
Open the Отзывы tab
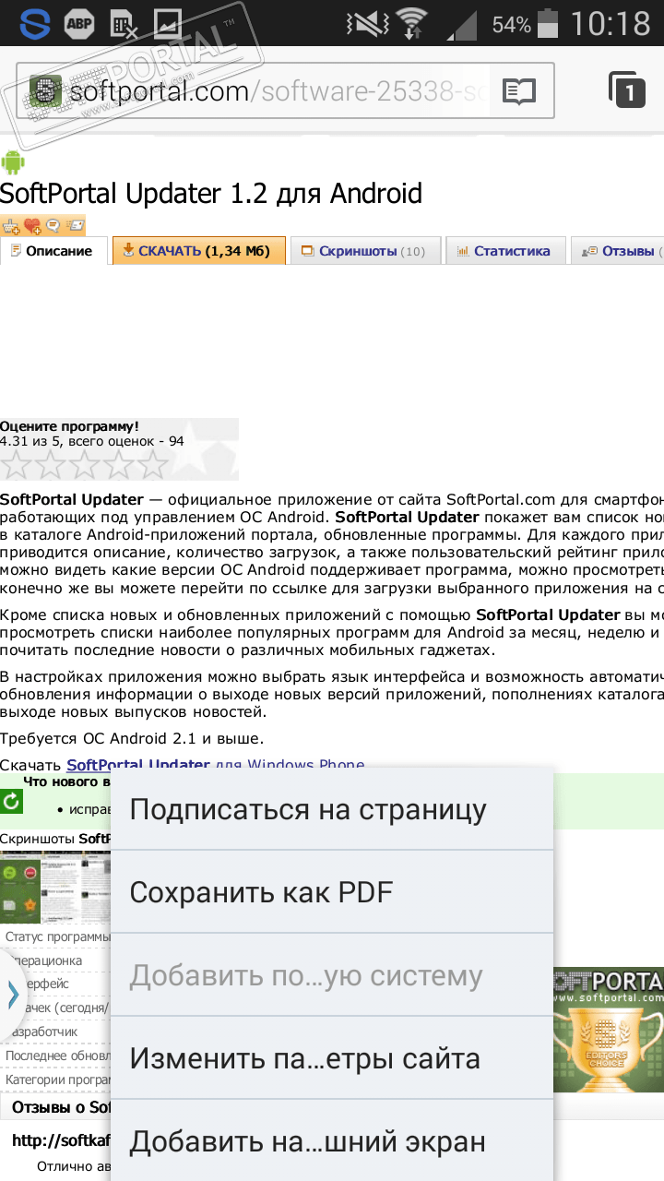[617, 251]
